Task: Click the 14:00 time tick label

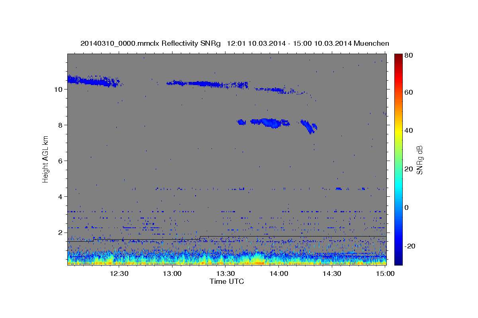Action: (x=279, y=273)
